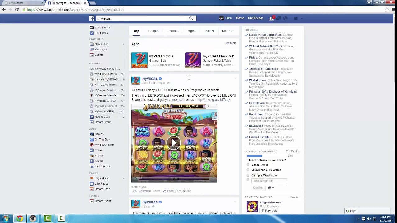Click Comment on the BETROCK post
The image size is (397, 223).
pyautogui.click(x=144, y=191)
